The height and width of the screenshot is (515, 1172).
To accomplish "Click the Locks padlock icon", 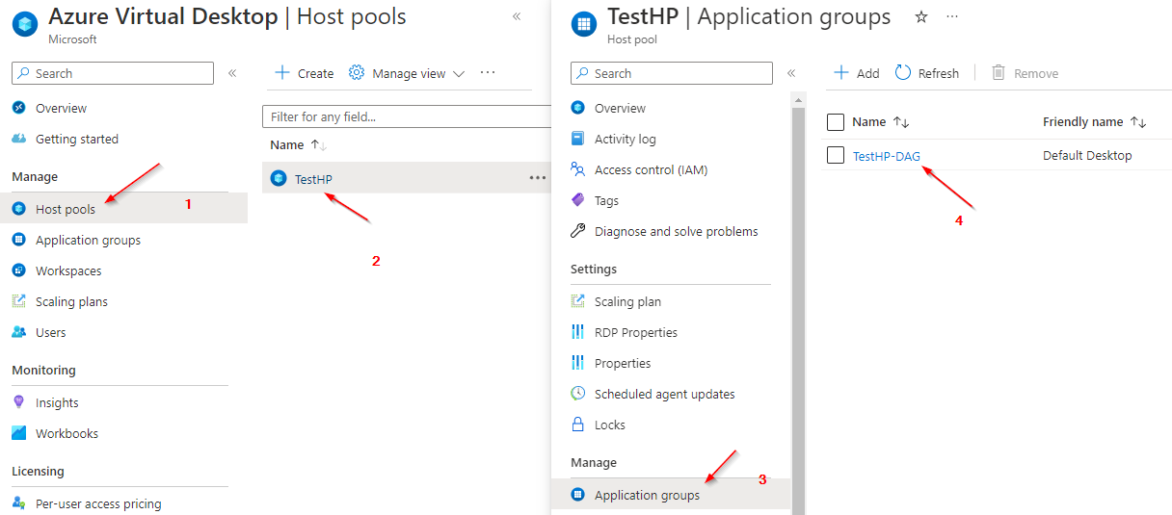I will pos(578,425).
